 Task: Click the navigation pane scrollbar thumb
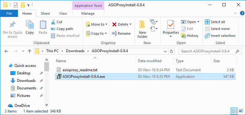(46, 67)
